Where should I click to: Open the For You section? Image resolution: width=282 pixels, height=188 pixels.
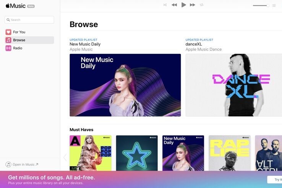tap(30, 32)
